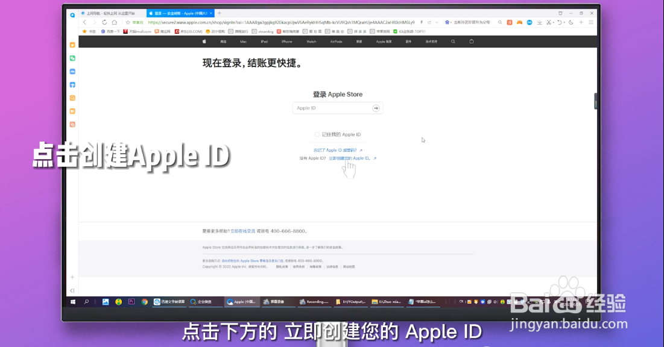
Task: Select iPhone in the Apple navigation menu
Action: point(286,41)
